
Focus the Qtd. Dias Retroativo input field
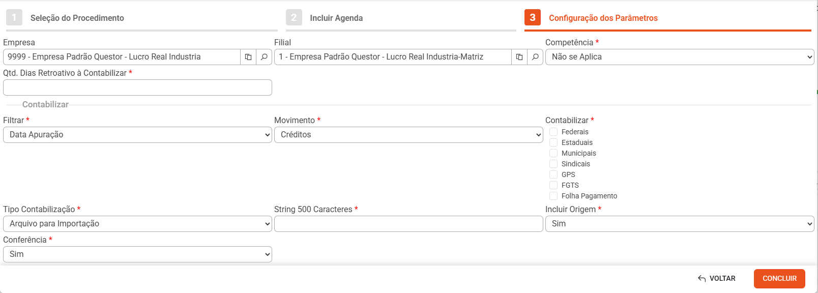click(x=137, y=87)
